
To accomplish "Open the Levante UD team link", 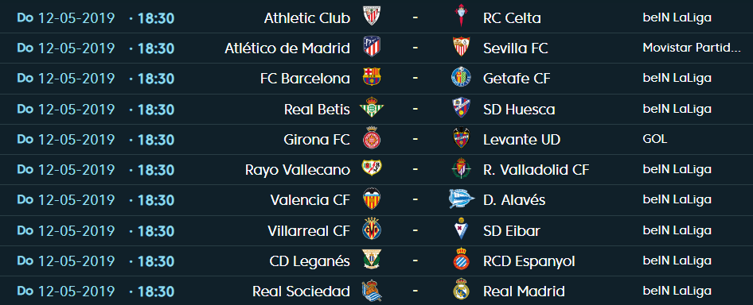I will (522, 140).
